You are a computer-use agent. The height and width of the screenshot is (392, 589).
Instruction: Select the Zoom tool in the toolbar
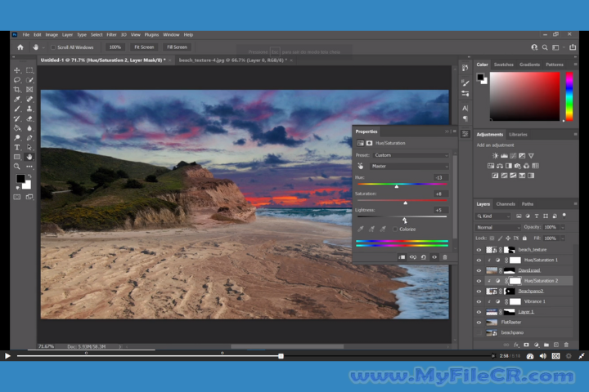point(17,167)
